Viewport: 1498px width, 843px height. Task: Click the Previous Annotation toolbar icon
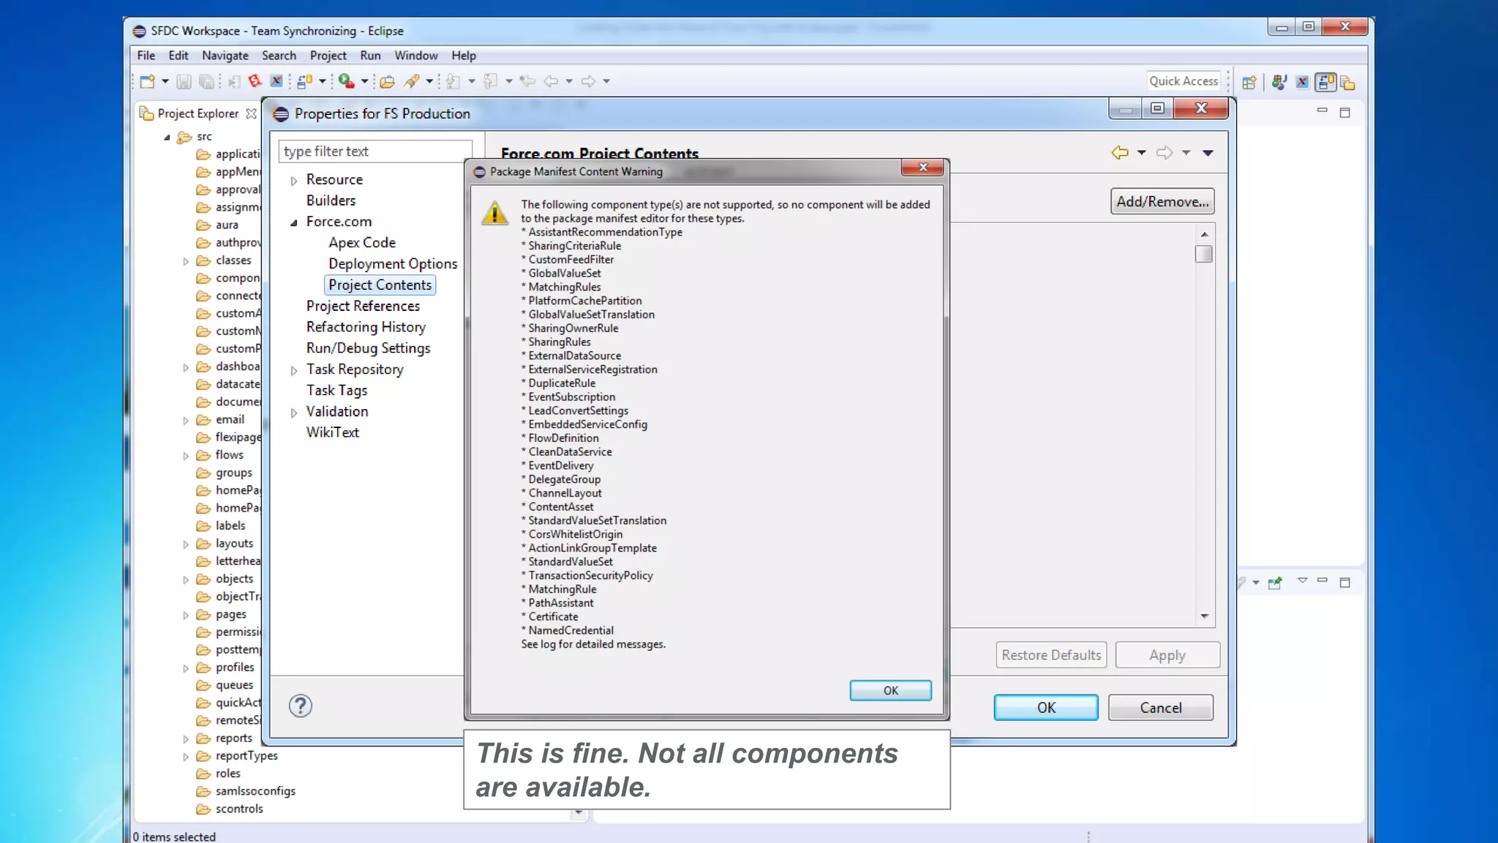491,81
